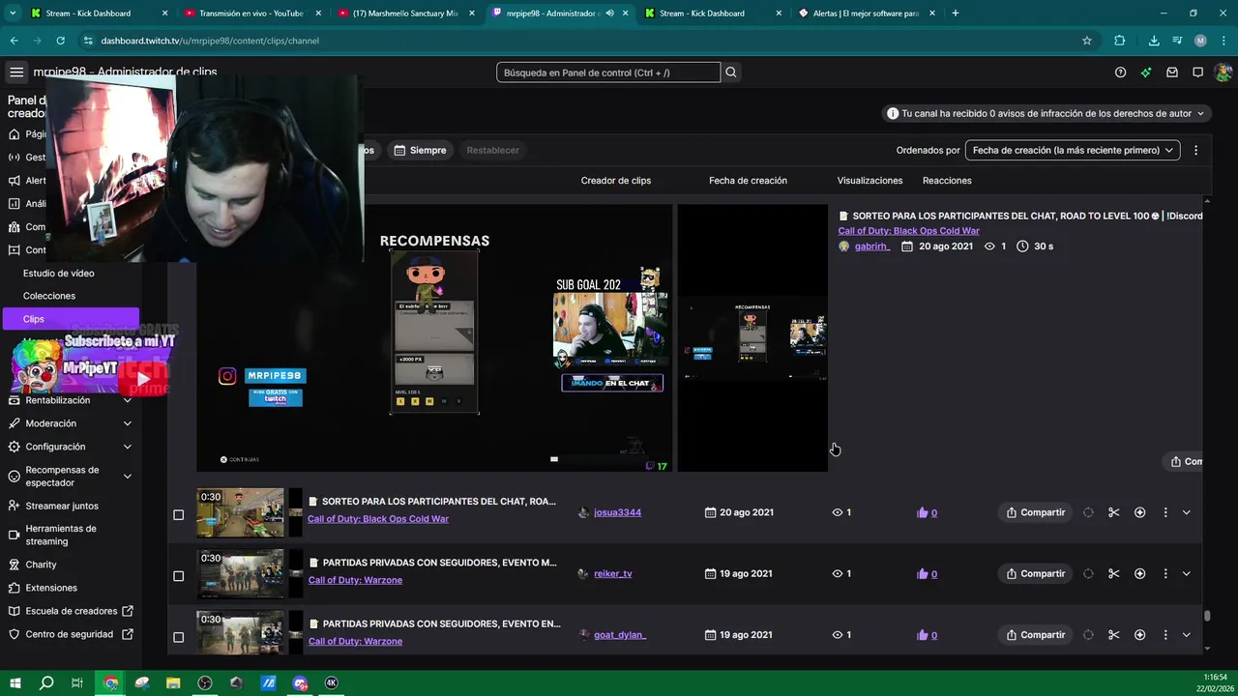Expand the Moderación sidebar section
The width and height of the screenshot is (1238, 696).
click(x=127, y=423)
